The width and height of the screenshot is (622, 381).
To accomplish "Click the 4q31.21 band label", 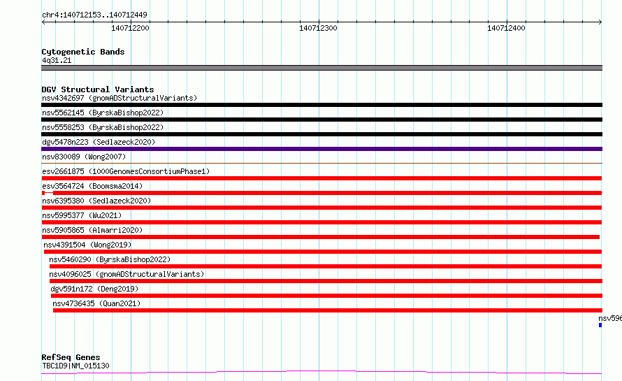I will point(57,60).
